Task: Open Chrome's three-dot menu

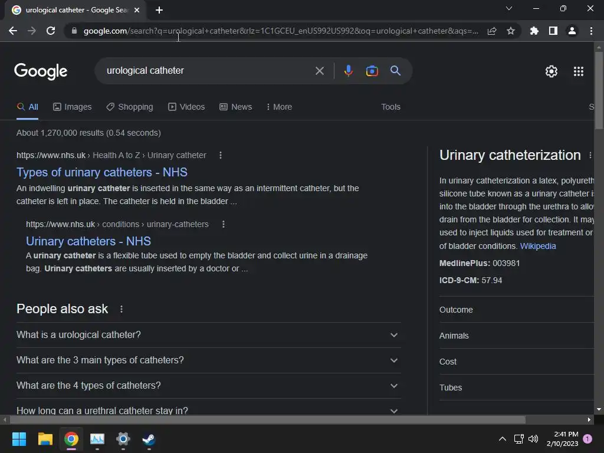Action: click(591, 31)
